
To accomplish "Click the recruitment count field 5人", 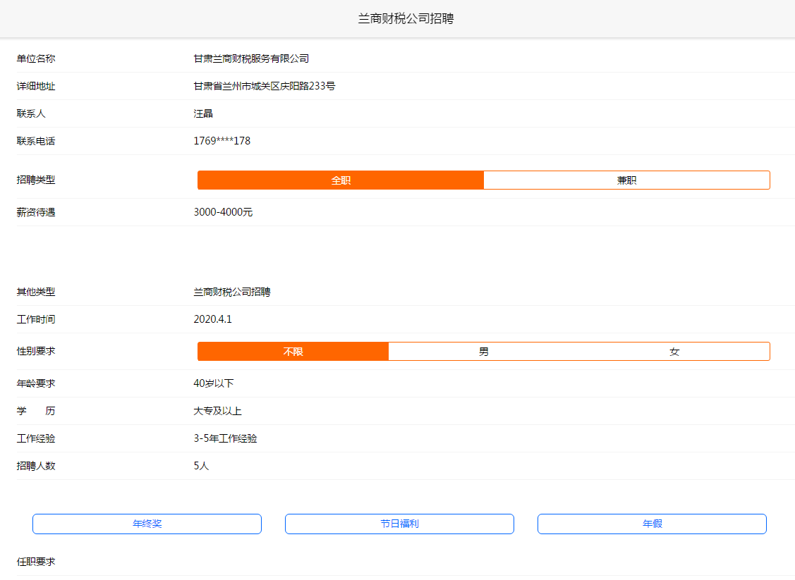I will (201, 466).
